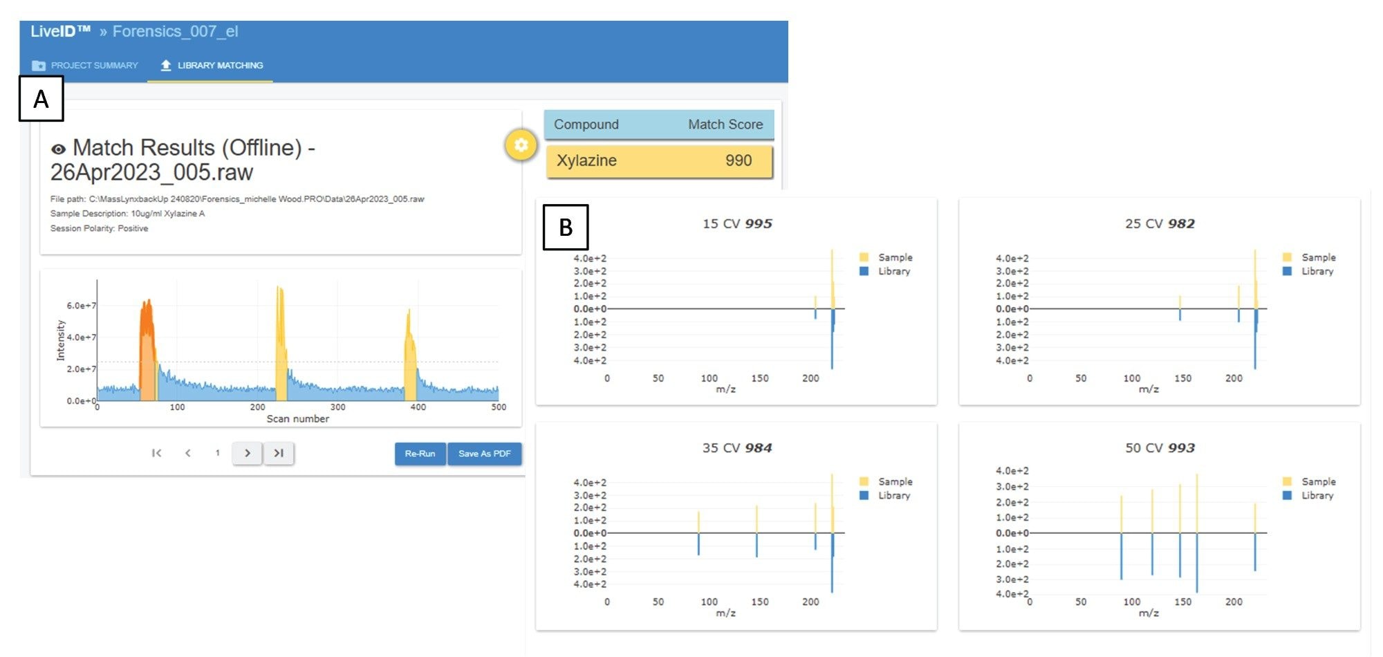
Task: Switch to Library Matching tab
Action: pyautogui.click(x=220, y=66)
